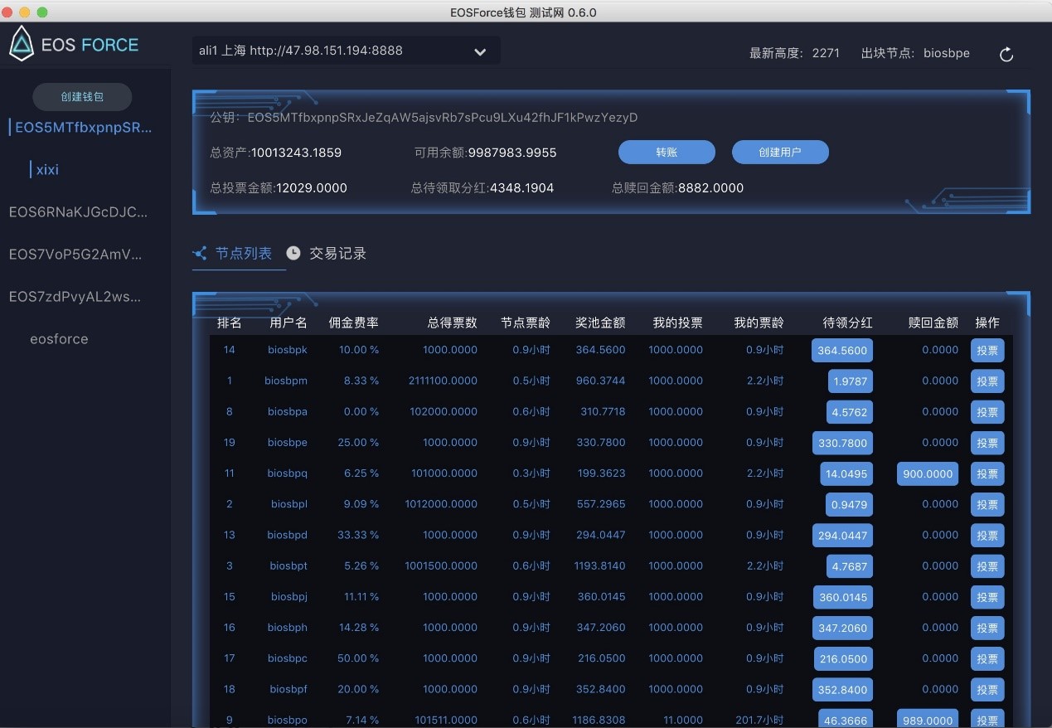Select wallet EOS6RNaKJGcDJC in sidebar

pos(79,211)
